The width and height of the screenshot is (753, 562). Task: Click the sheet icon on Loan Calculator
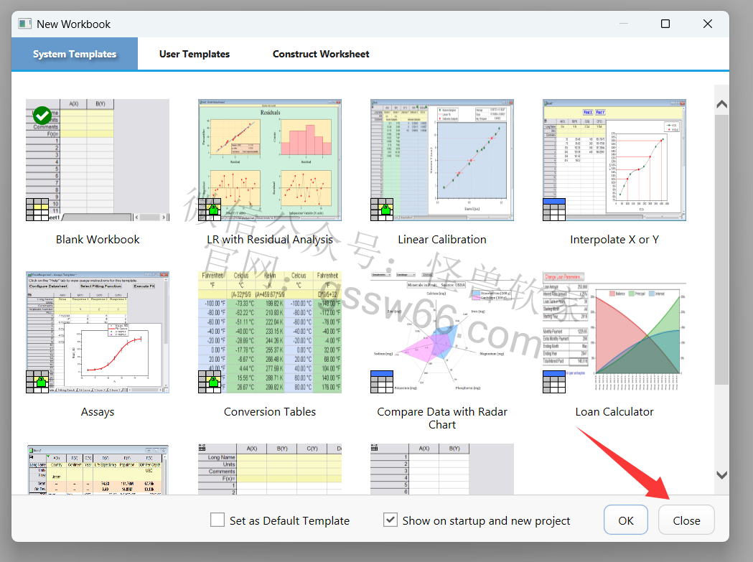(554, 382)
